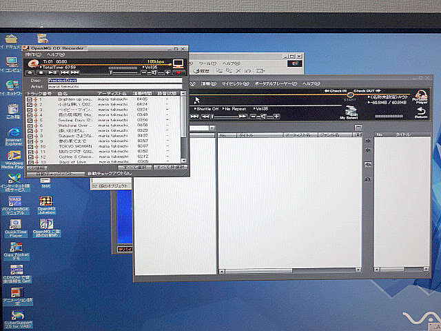Image resolution: width=441 pixels, height=331 pixels.
Task: Increase volume in CD Recorder with plus
Action: [x=167, y=72]
